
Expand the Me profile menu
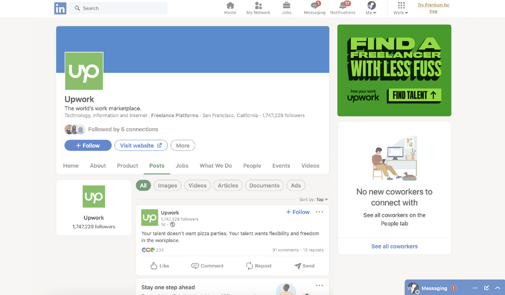[x=371, y=8]
